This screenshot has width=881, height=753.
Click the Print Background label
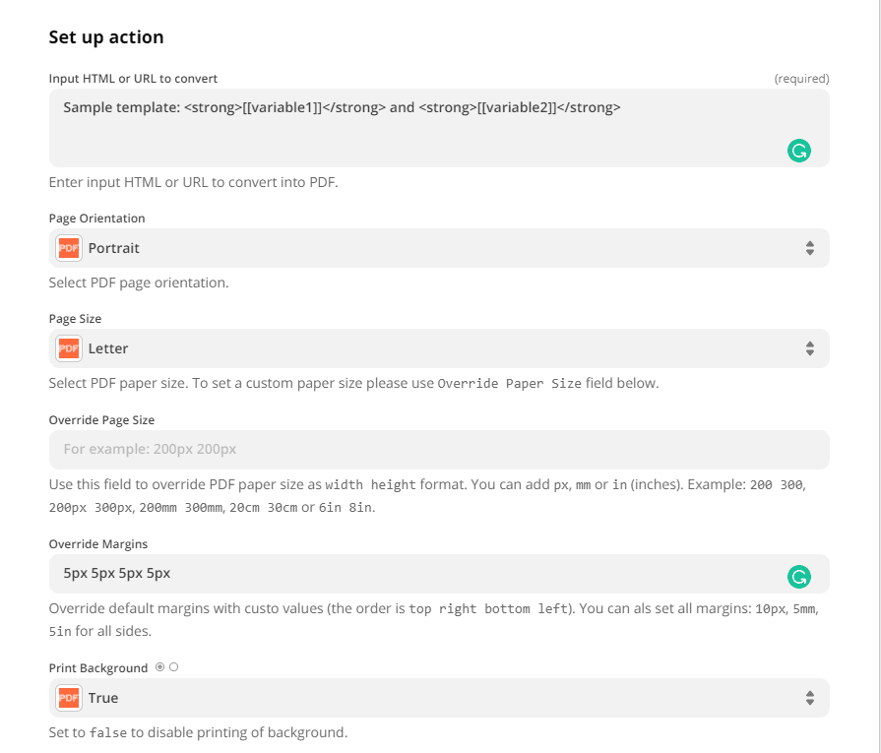98,668
